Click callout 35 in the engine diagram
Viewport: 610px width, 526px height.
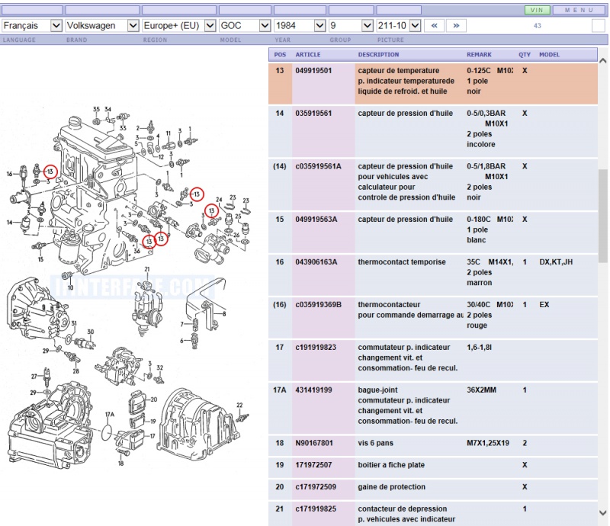[97, 110]
